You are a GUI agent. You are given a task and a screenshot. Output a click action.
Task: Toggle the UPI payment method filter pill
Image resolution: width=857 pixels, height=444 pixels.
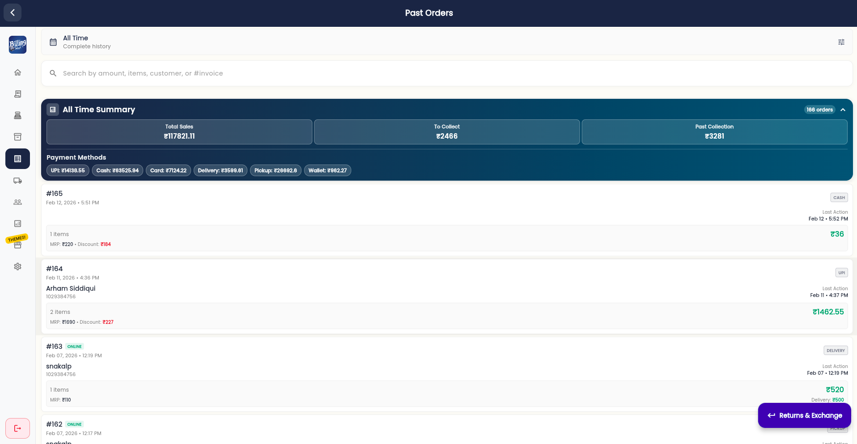pos(68,170)
